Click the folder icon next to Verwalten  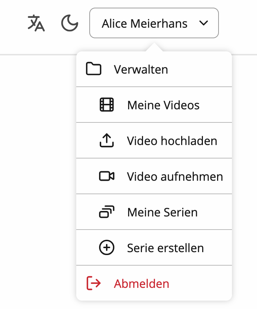click(94, 69)
